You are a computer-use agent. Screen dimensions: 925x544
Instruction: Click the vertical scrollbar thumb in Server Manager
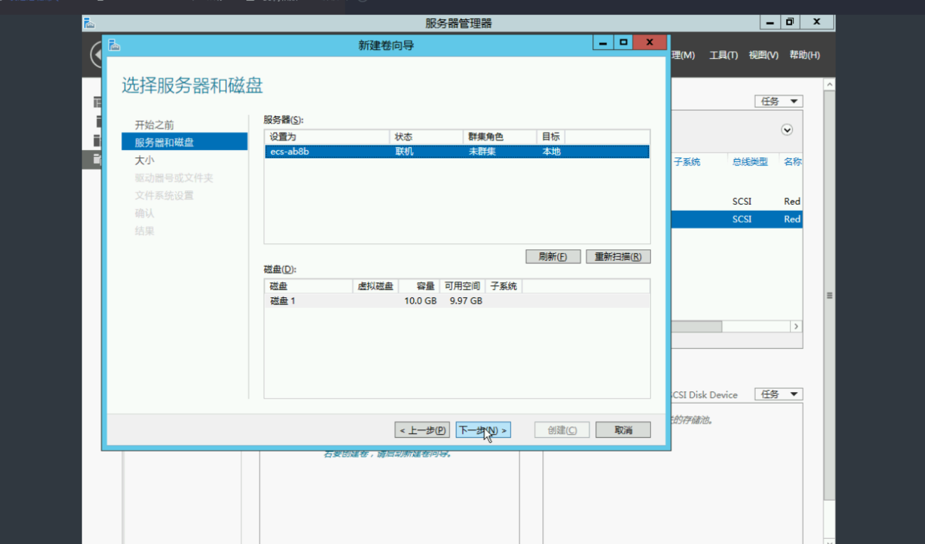pyautogui.click(x=829, y=295)
